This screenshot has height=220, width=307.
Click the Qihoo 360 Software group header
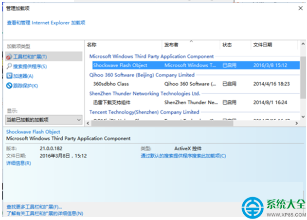(142, 75)
